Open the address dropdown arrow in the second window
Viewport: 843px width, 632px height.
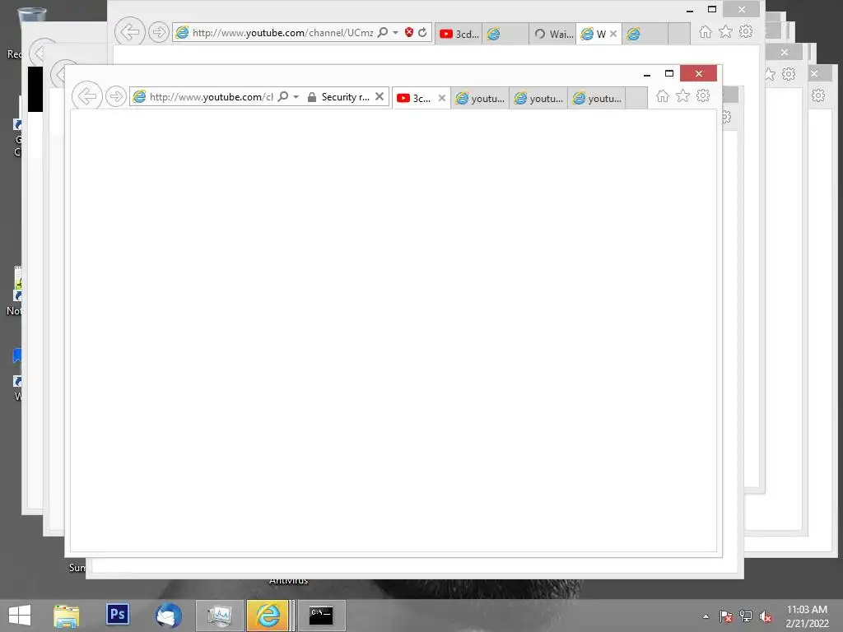(396, 32)
